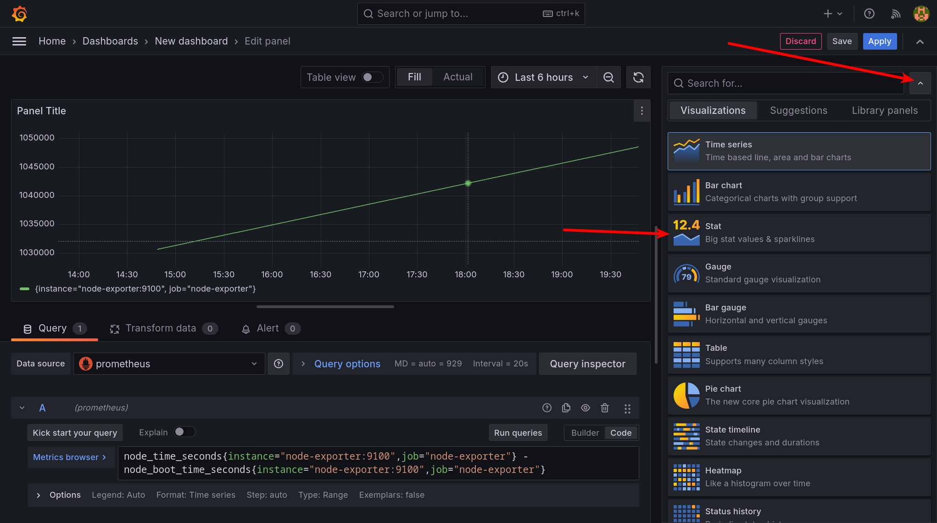Open the Grafana home logo
The image size is (937, 523).
[19, 14]
